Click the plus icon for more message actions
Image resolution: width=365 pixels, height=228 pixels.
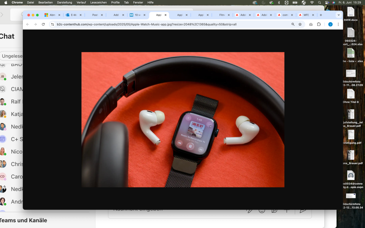287,210
